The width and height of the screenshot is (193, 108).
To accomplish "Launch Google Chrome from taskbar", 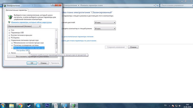I will tap(20, 105).
